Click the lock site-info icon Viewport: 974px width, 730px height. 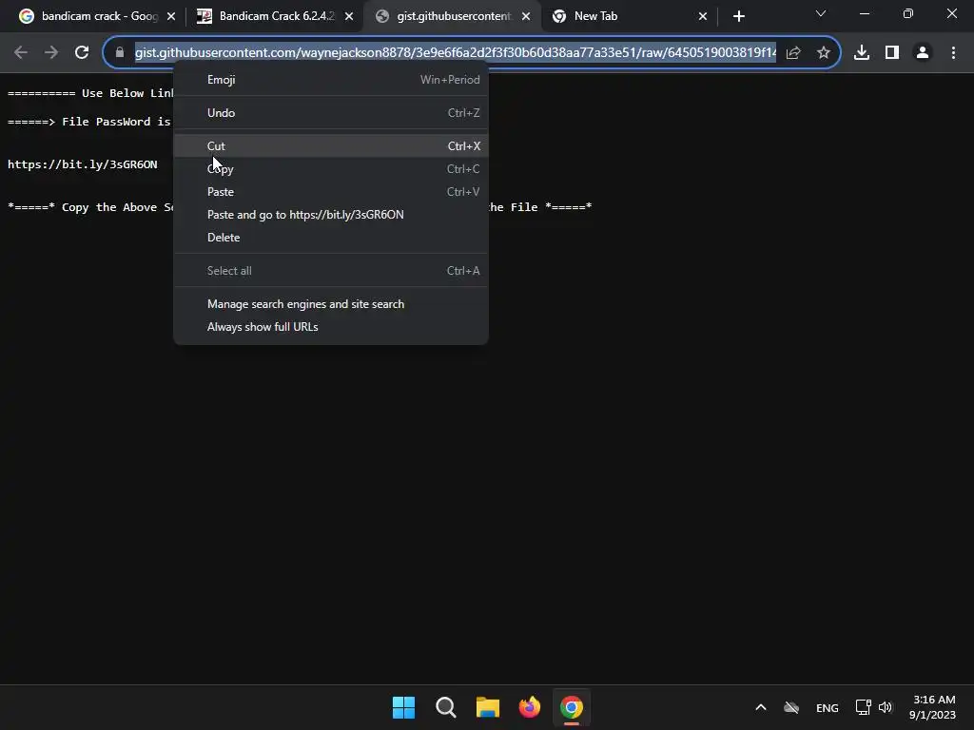pos(120,53)
